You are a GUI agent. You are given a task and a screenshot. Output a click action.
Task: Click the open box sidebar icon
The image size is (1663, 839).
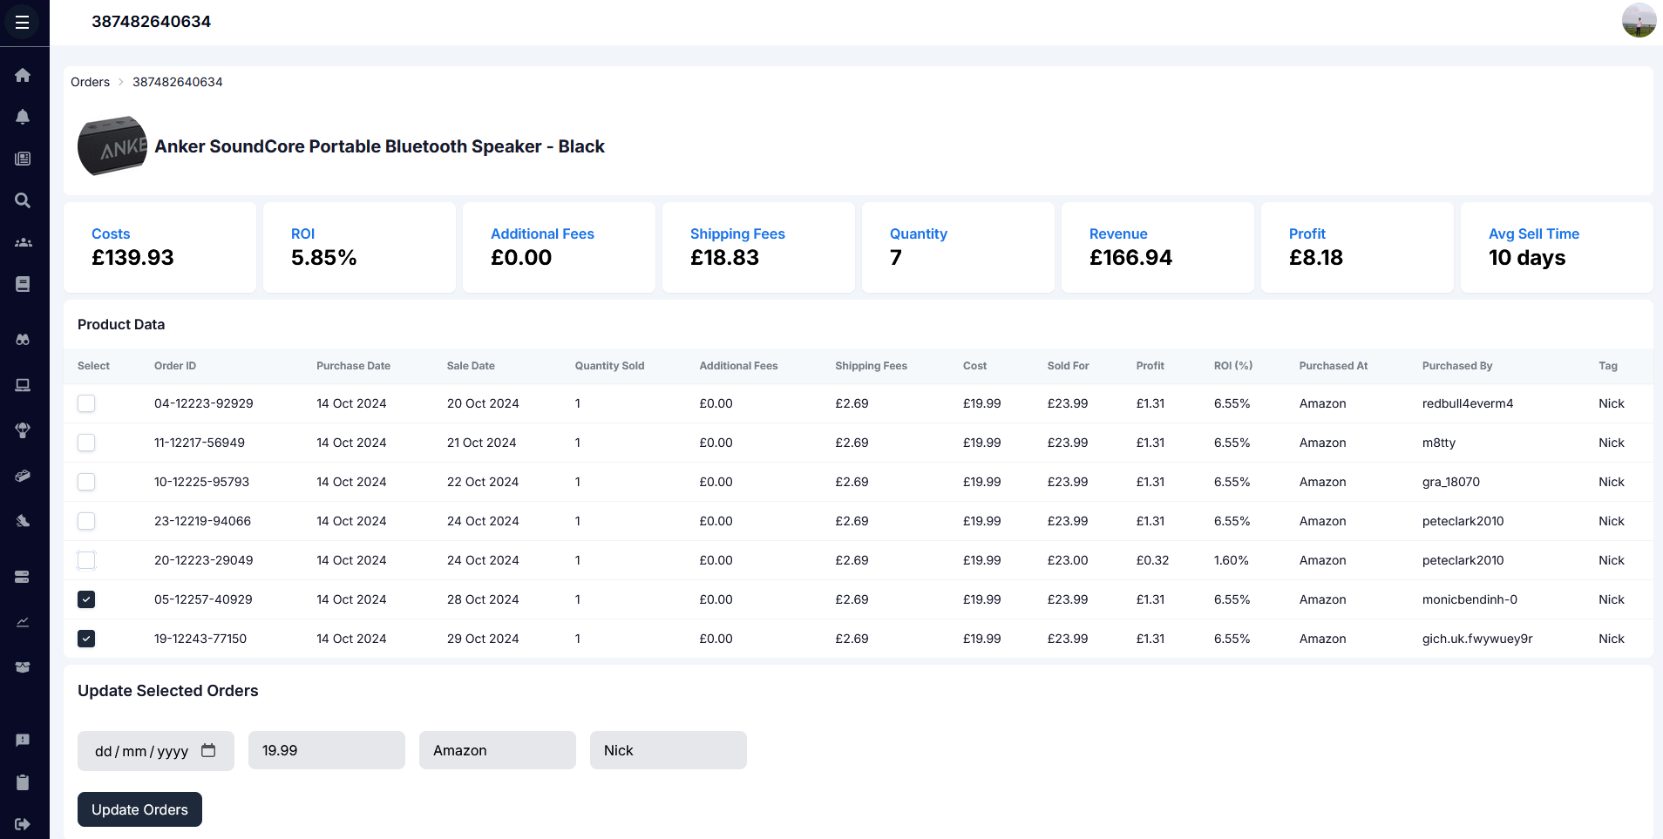tap(23, 667)
